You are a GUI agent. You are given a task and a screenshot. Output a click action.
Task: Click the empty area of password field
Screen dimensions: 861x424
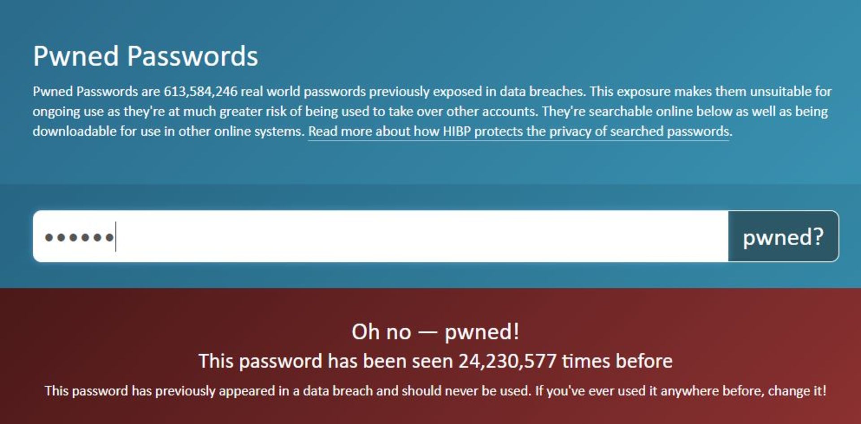[422, 236]
